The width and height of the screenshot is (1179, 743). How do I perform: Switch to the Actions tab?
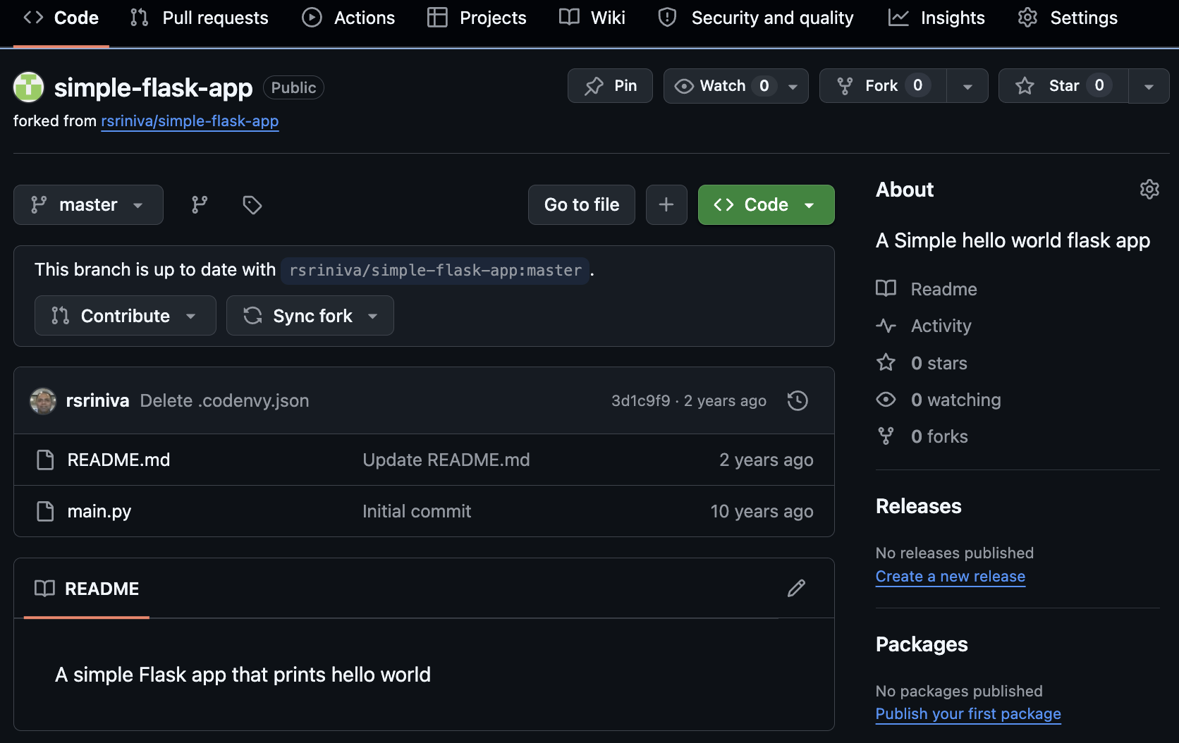(348, 18)
